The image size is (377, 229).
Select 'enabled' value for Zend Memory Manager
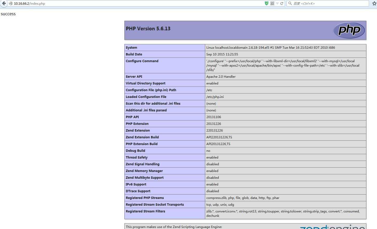(x=212, y=171)
